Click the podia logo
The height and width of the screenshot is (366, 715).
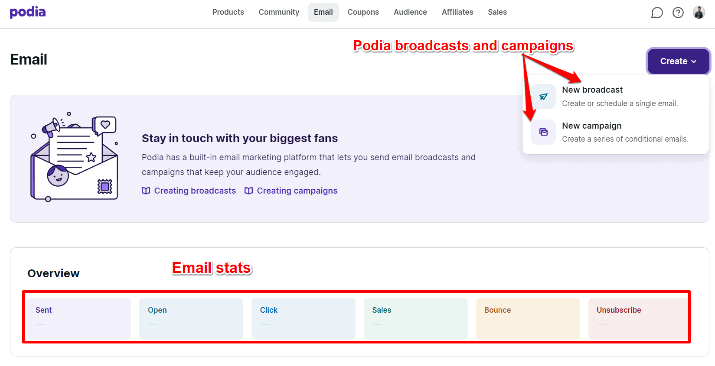coord(27,12)
